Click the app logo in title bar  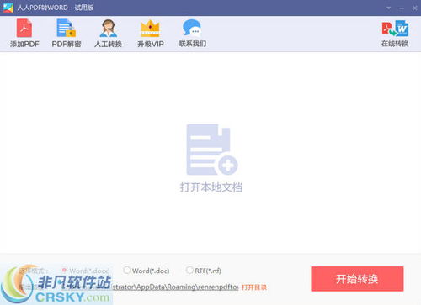click(x=8, y=8)
